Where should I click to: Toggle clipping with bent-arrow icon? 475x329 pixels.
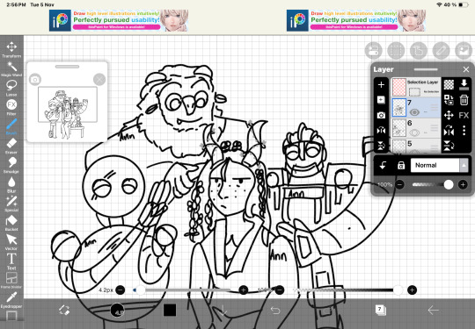(x=383, y=165)
